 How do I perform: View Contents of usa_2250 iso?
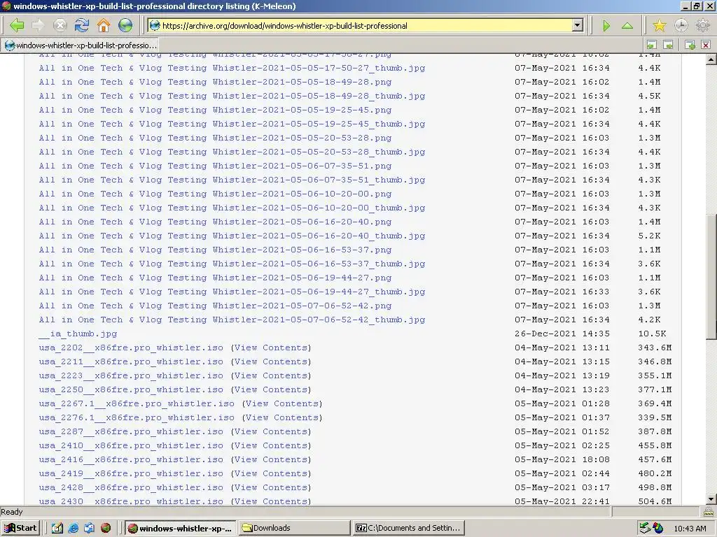(271, 389)
